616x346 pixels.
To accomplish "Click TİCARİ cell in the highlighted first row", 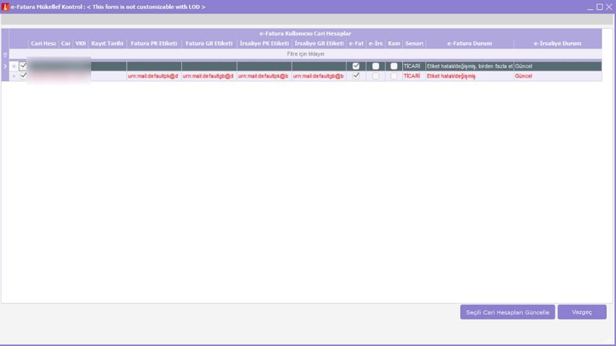I will (x=414, y=66).
